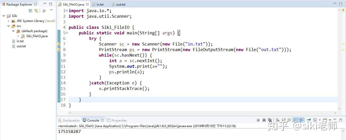Fold the main method at line 5
This screenshot has width=346, height=140.
click(67, 33)
